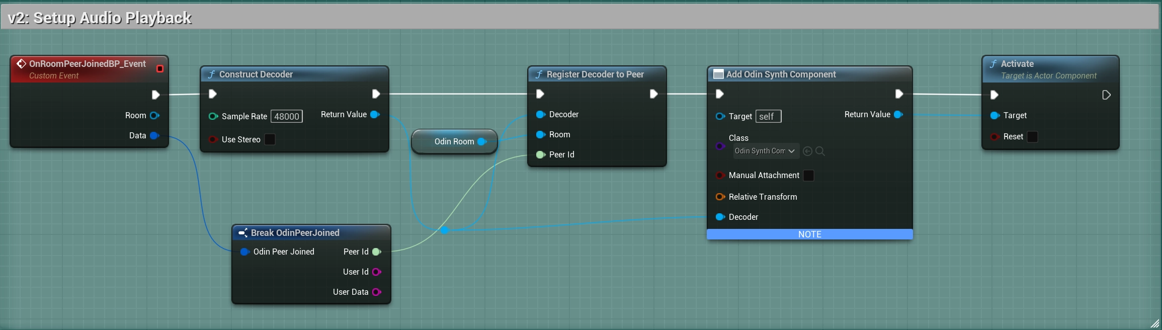Click the Construct Decoder exec output pin
This screenshot has height=330, width=1162.
[x=376, y=94]
